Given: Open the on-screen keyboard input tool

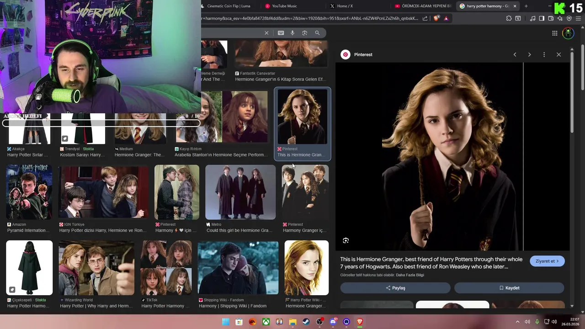Looking at the screenshot, I should [x=281, y=33].
